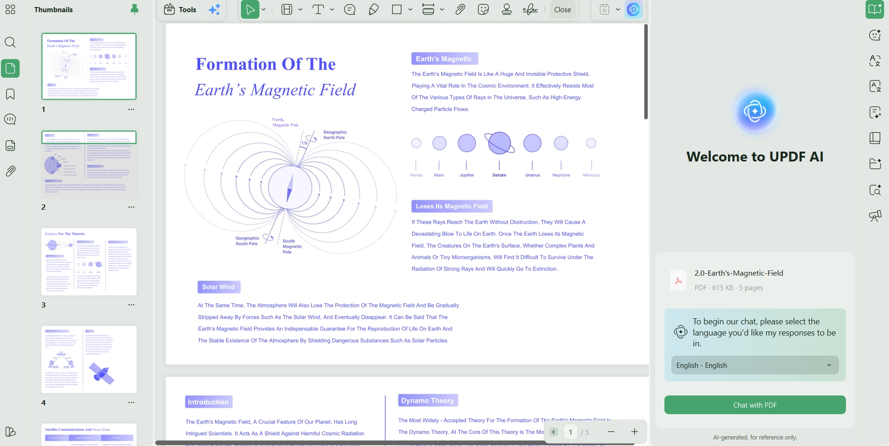Click the Chat with PDF button
This screenshot has height=446, width=889.
[x=755, y=405]
